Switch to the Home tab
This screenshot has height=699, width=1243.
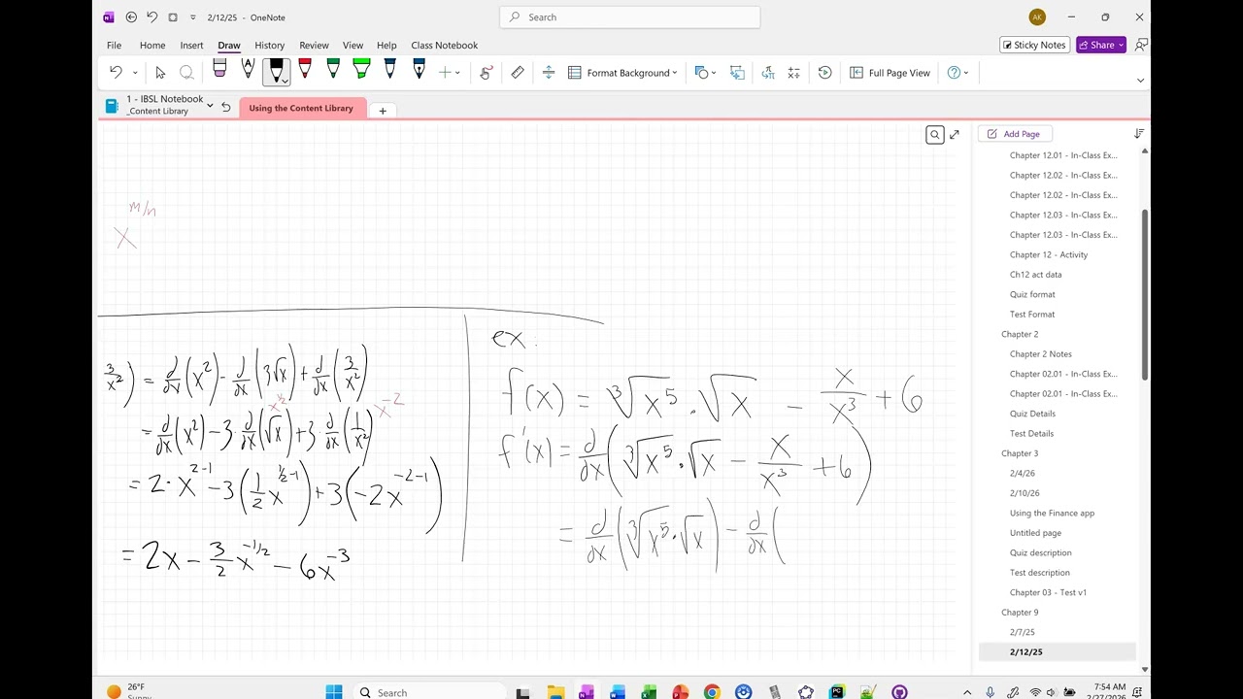[x=152, y=45]
